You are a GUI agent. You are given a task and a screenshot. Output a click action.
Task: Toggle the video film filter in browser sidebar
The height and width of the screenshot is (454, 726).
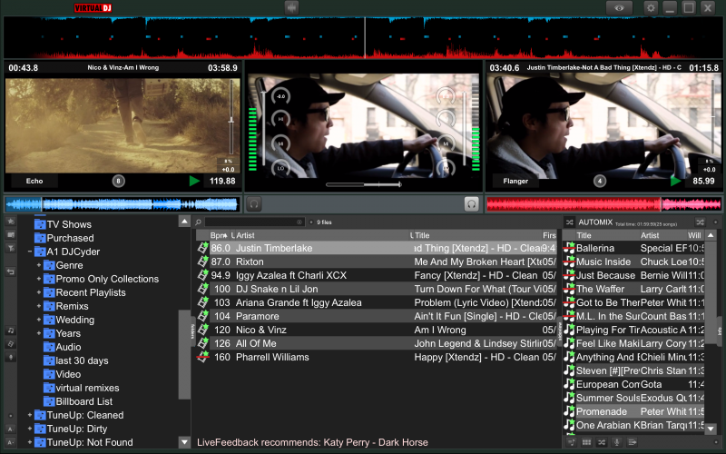pos(11,344)
